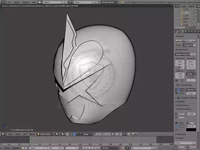200x150 pixels.
Task: Click the Audio render button
Action: point(192,41)
